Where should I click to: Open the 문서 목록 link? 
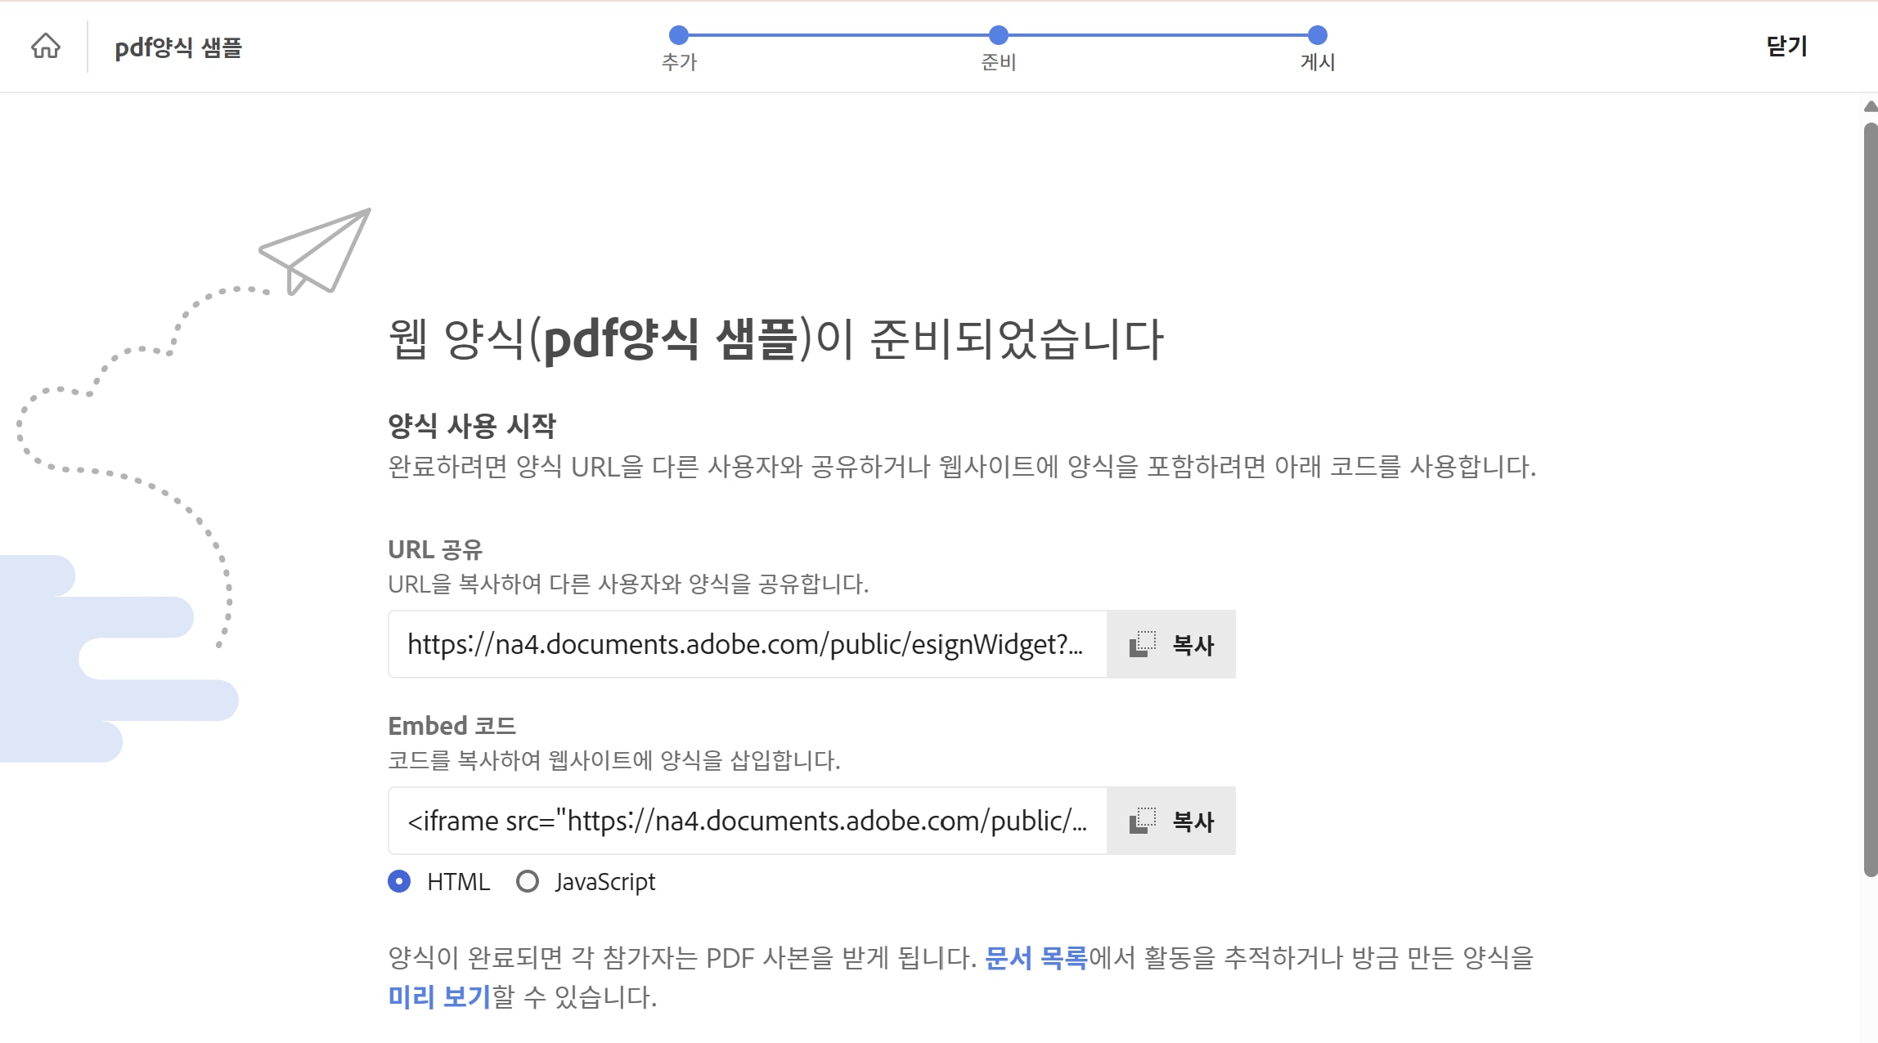click(1036, 957)
